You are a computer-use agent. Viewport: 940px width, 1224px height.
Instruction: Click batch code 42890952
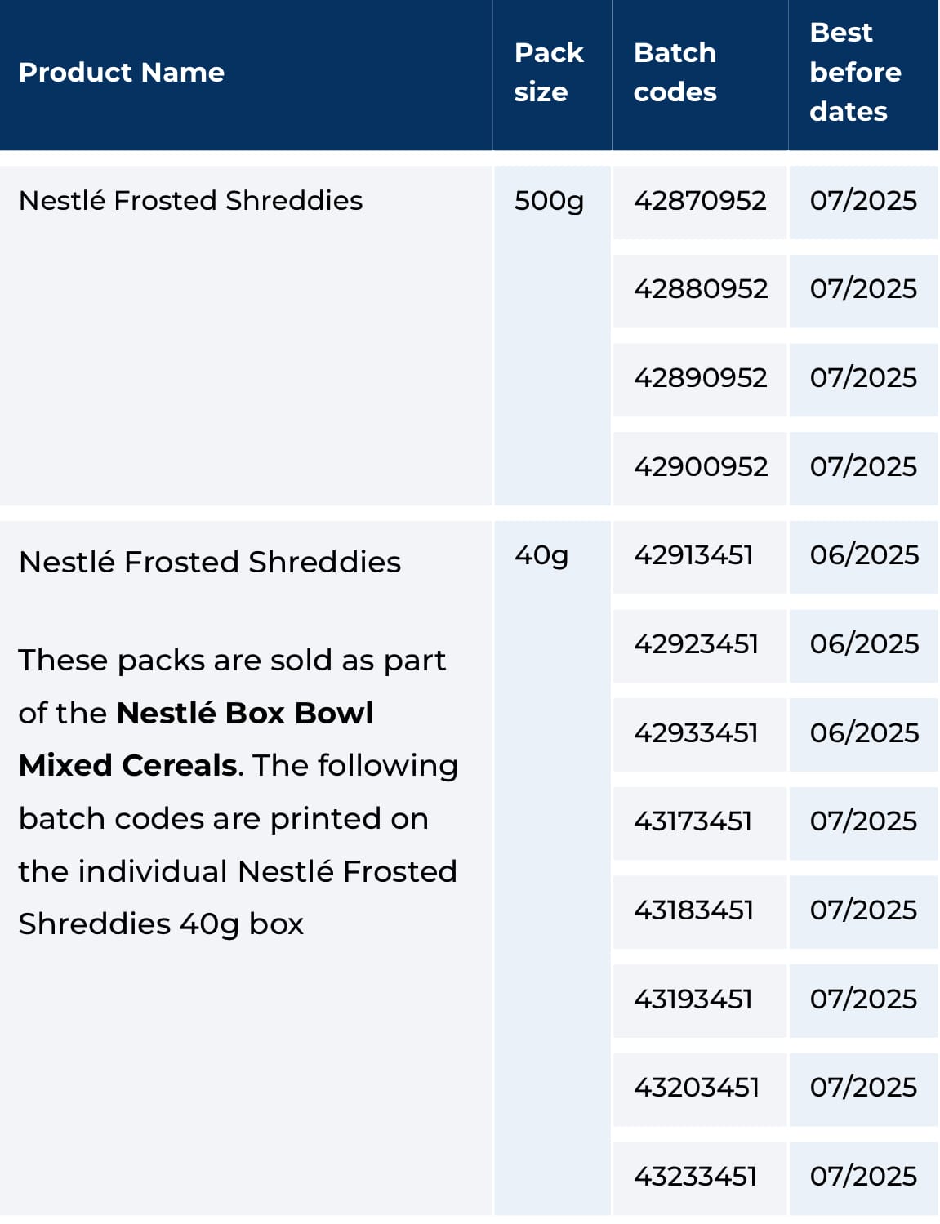point(701,378)
